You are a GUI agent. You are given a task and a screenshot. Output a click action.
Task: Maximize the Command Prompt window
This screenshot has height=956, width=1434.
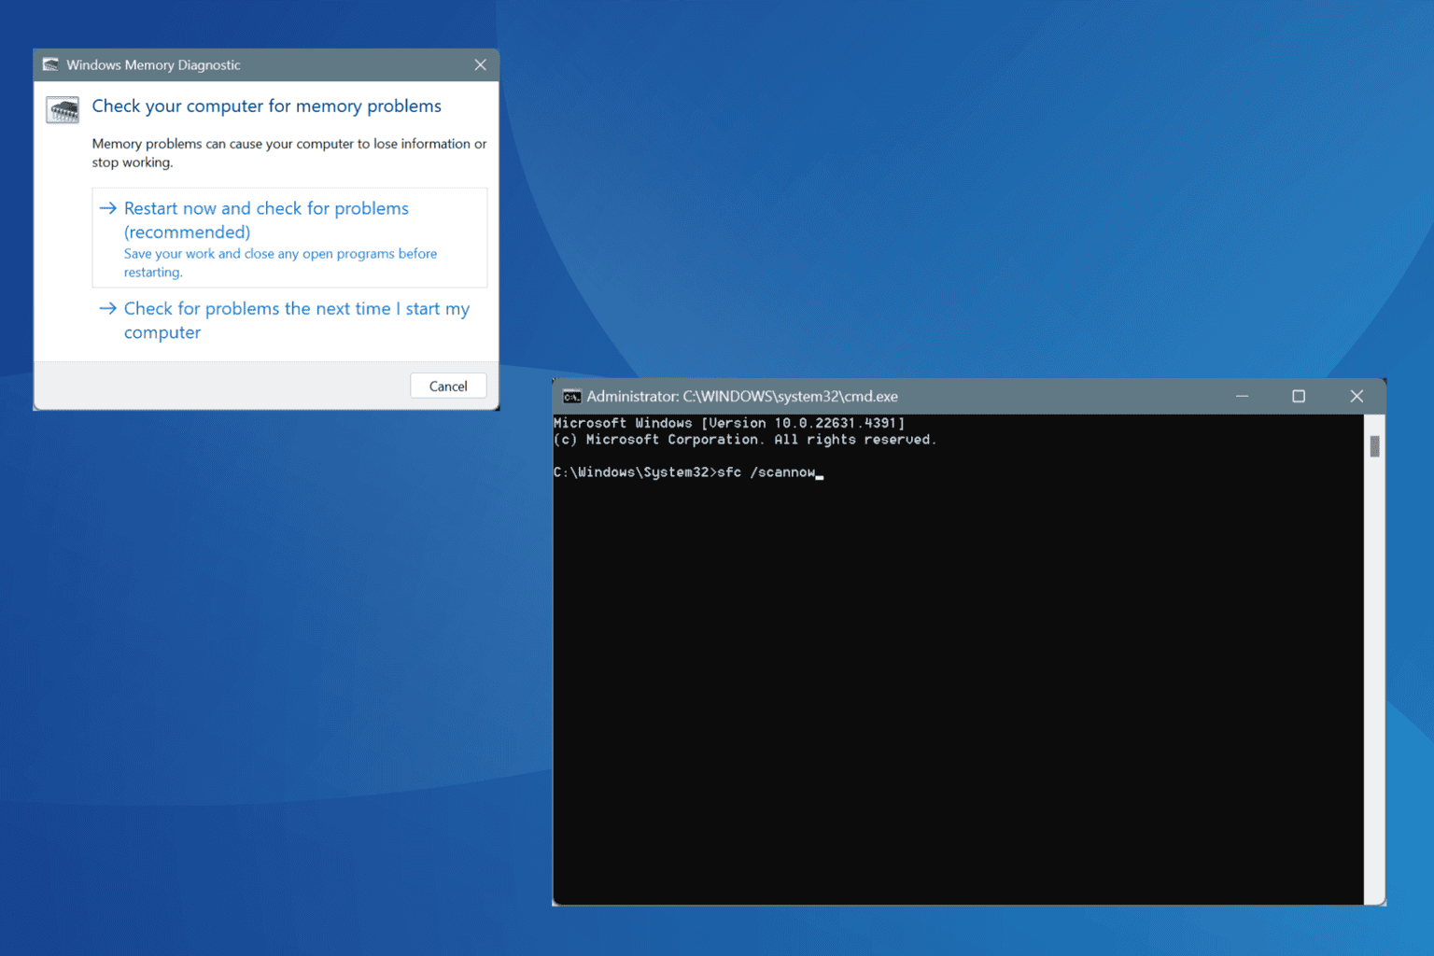tap(1299, 397)
